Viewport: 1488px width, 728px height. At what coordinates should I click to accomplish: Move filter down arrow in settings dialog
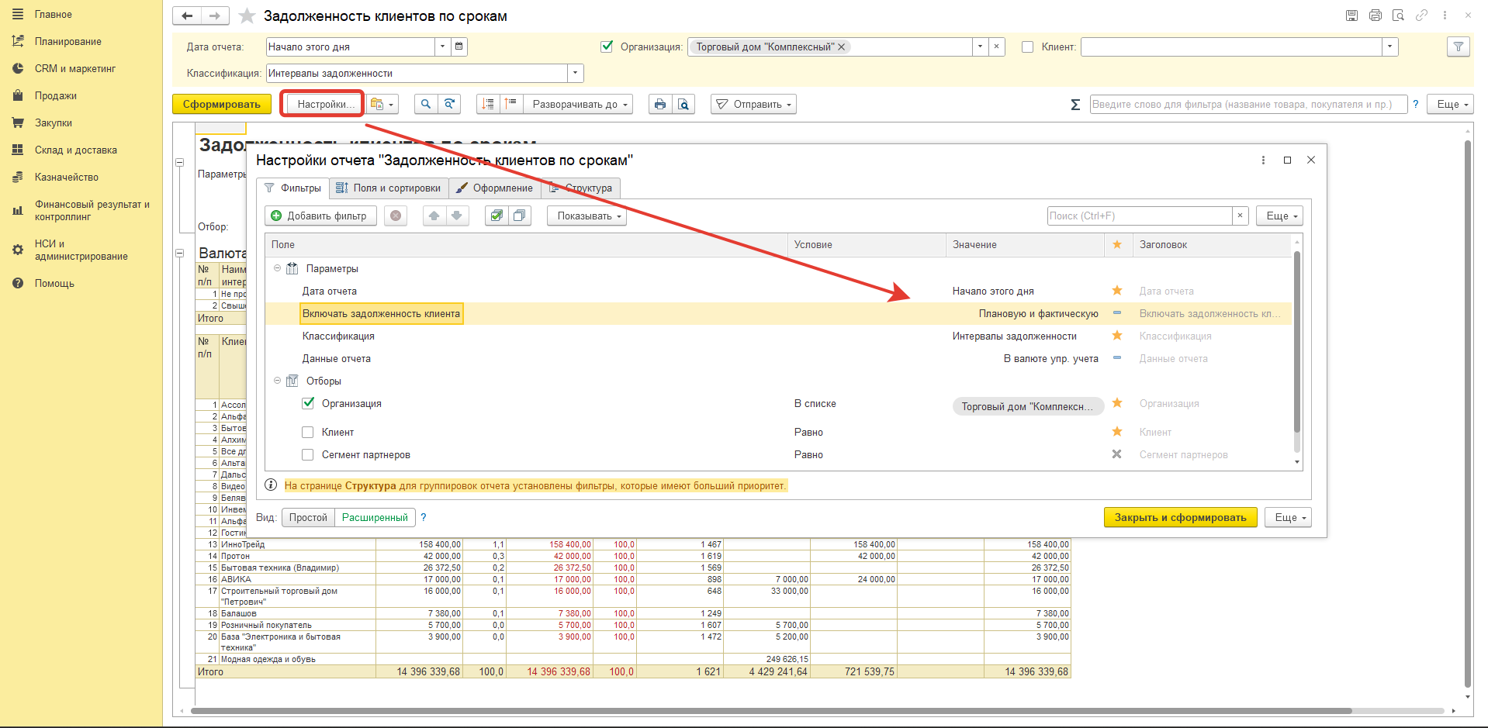[457, 216]
